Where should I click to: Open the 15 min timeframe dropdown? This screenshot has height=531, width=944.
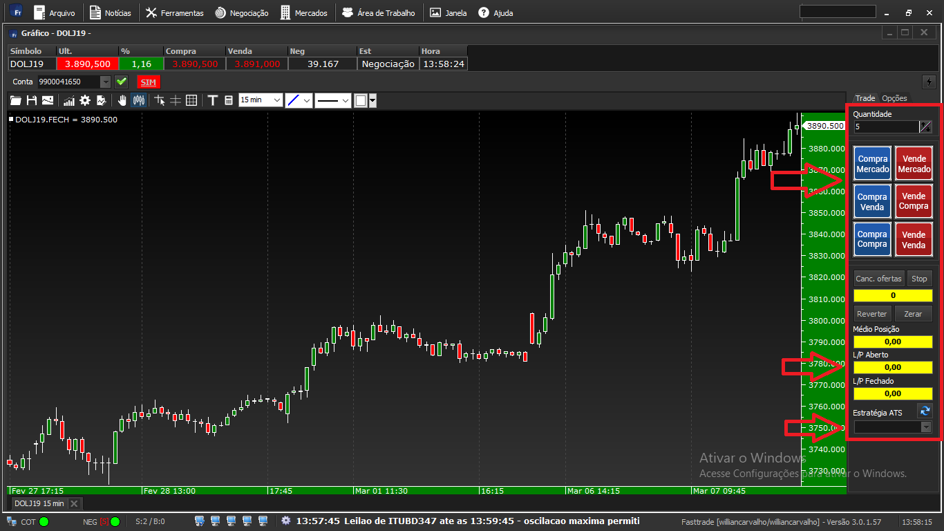(261, 100)
